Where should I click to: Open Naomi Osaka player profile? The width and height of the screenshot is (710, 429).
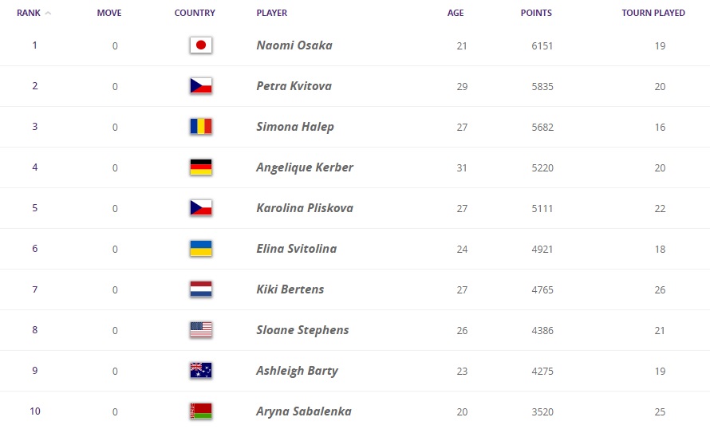point(294,45)
